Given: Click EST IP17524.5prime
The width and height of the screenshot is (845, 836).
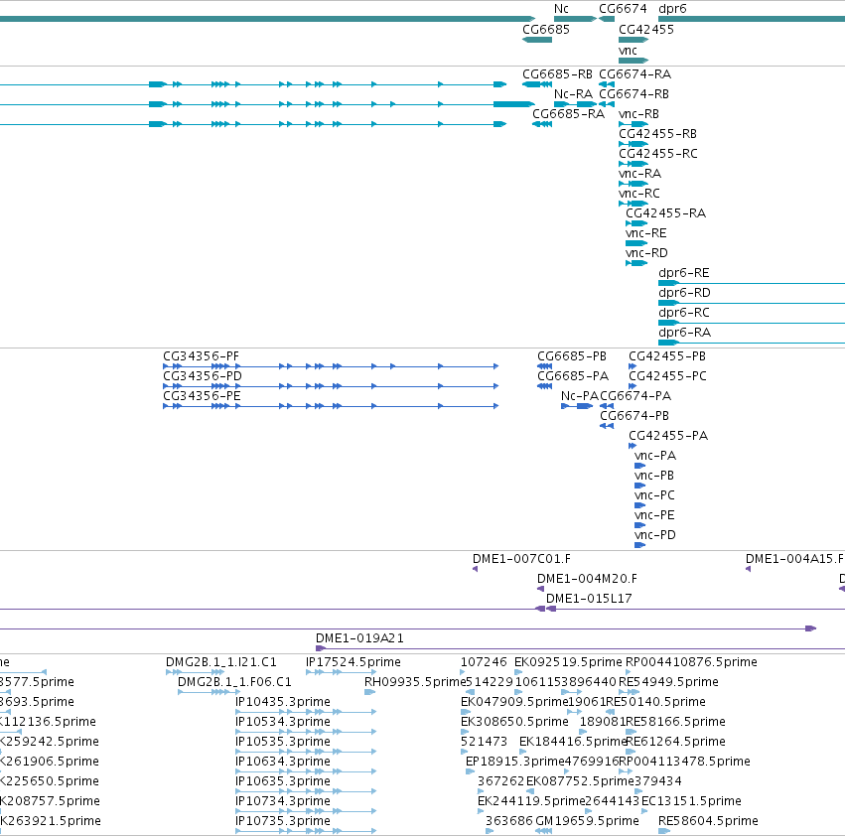Looking at the screenshot, I should (352, 662).
